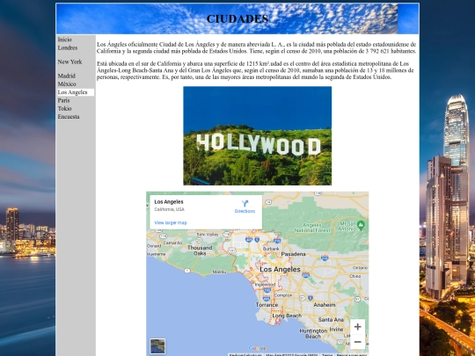Switch map to satellite view thumbnail
The height and width of the screenshot is (356, 475).
[157, 346]
